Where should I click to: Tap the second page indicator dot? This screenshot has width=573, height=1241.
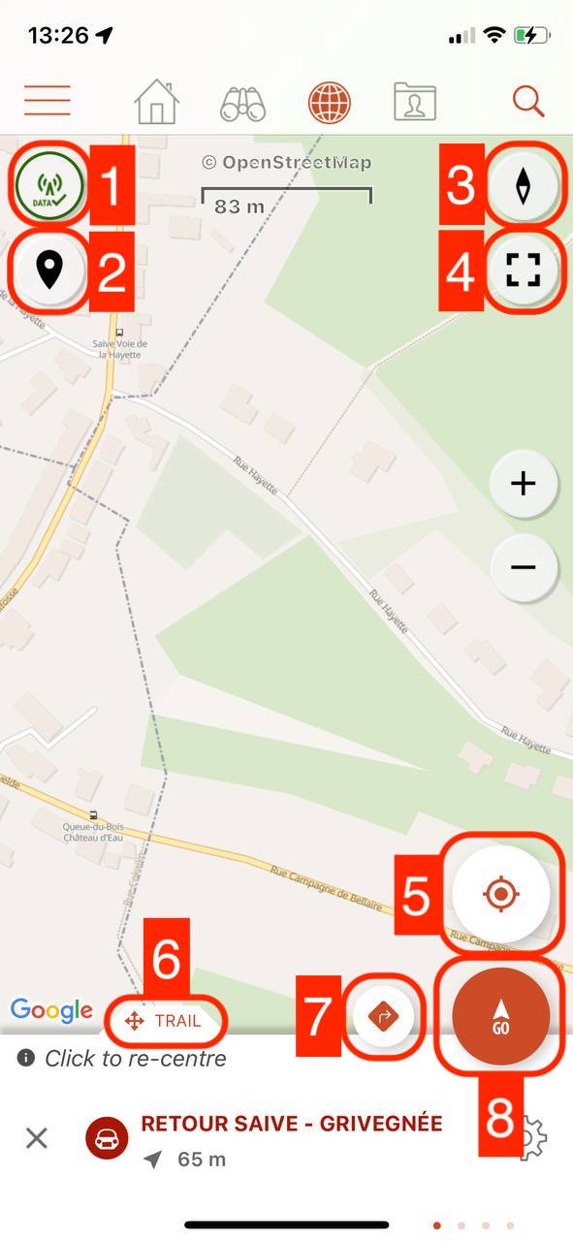click(x=462, y=1225)
